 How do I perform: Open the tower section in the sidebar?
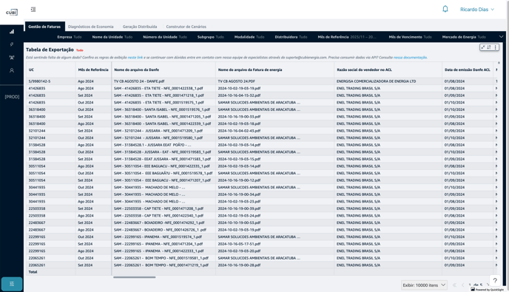coord(12,58)
